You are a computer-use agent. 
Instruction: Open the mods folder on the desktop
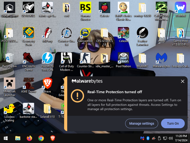[161, 35]
